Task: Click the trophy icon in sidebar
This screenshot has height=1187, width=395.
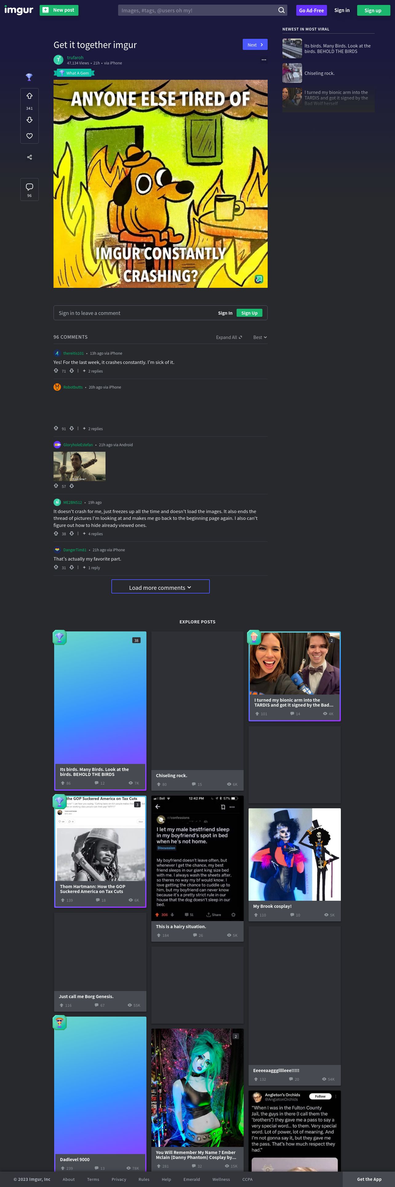Action: [x=29, y=77]
